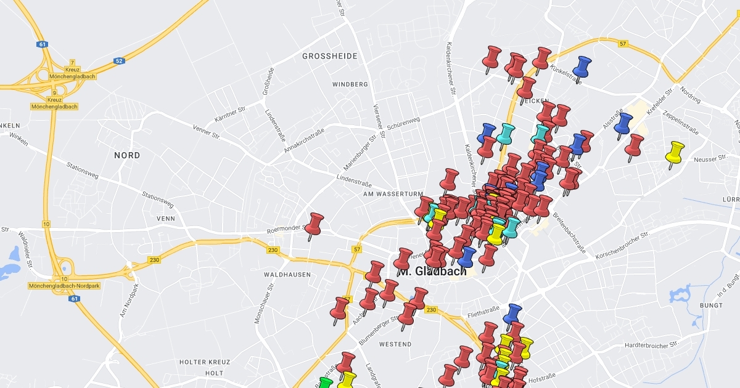Click the NORD district label
This screenshot has width=740, height=388.
coord(127,156)
